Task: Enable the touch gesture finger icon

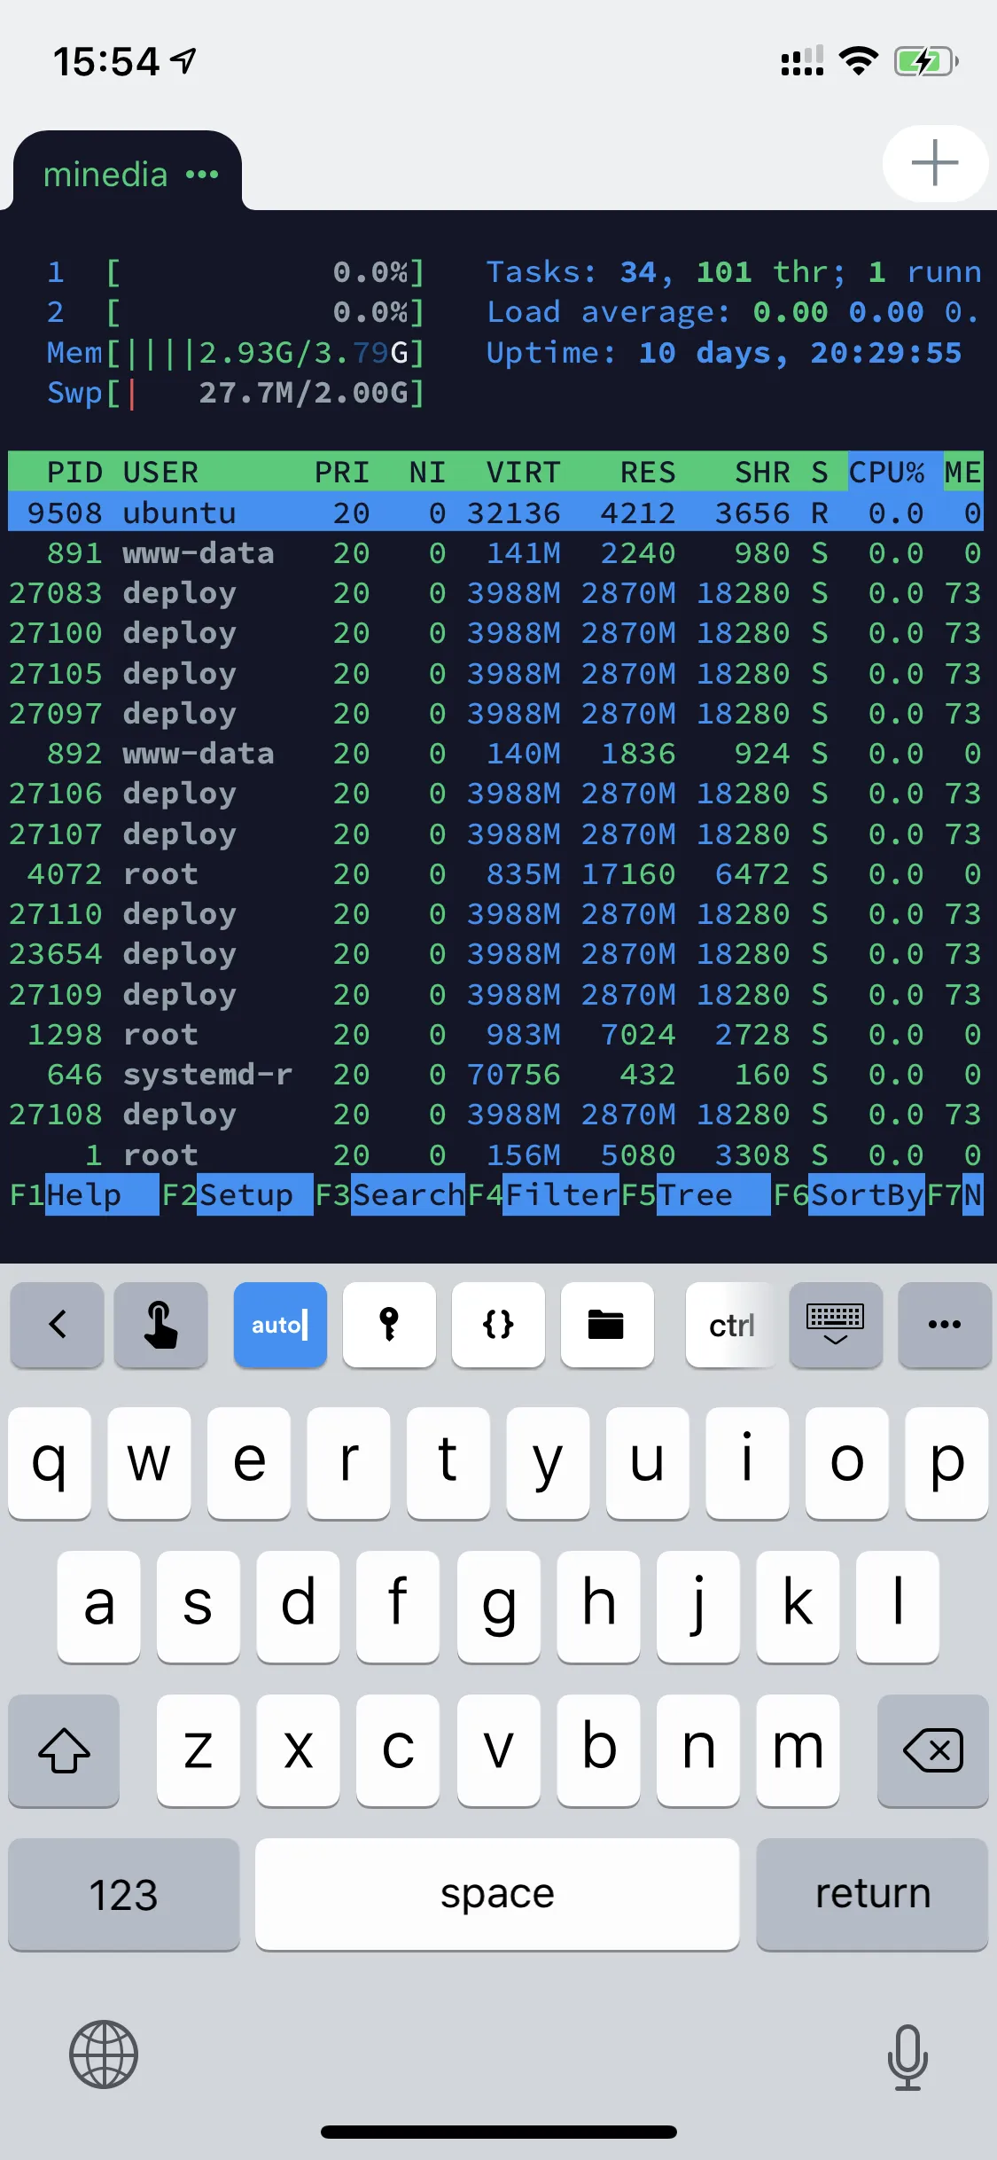Action: click(x=160, y=1324)
